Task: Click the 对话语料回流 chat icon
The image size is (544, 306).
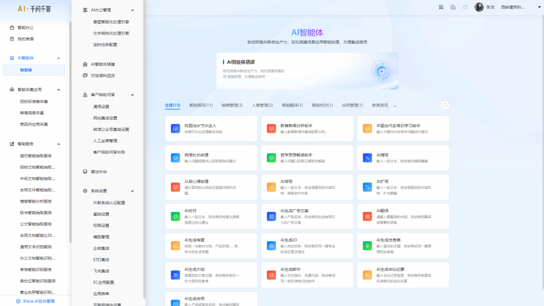Action: pyautogui.click(x=85, y=75)
